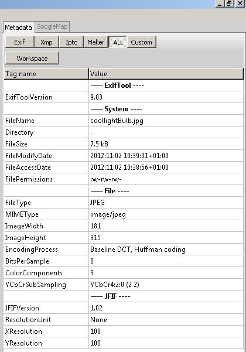Click the Workspace button

pyautogui.click(x=32, y=59)
